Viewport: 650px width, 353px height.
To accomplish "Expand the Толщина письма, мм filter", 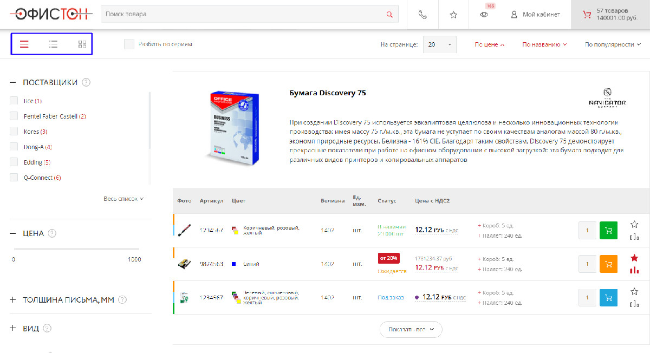I will tap(13, 299).
